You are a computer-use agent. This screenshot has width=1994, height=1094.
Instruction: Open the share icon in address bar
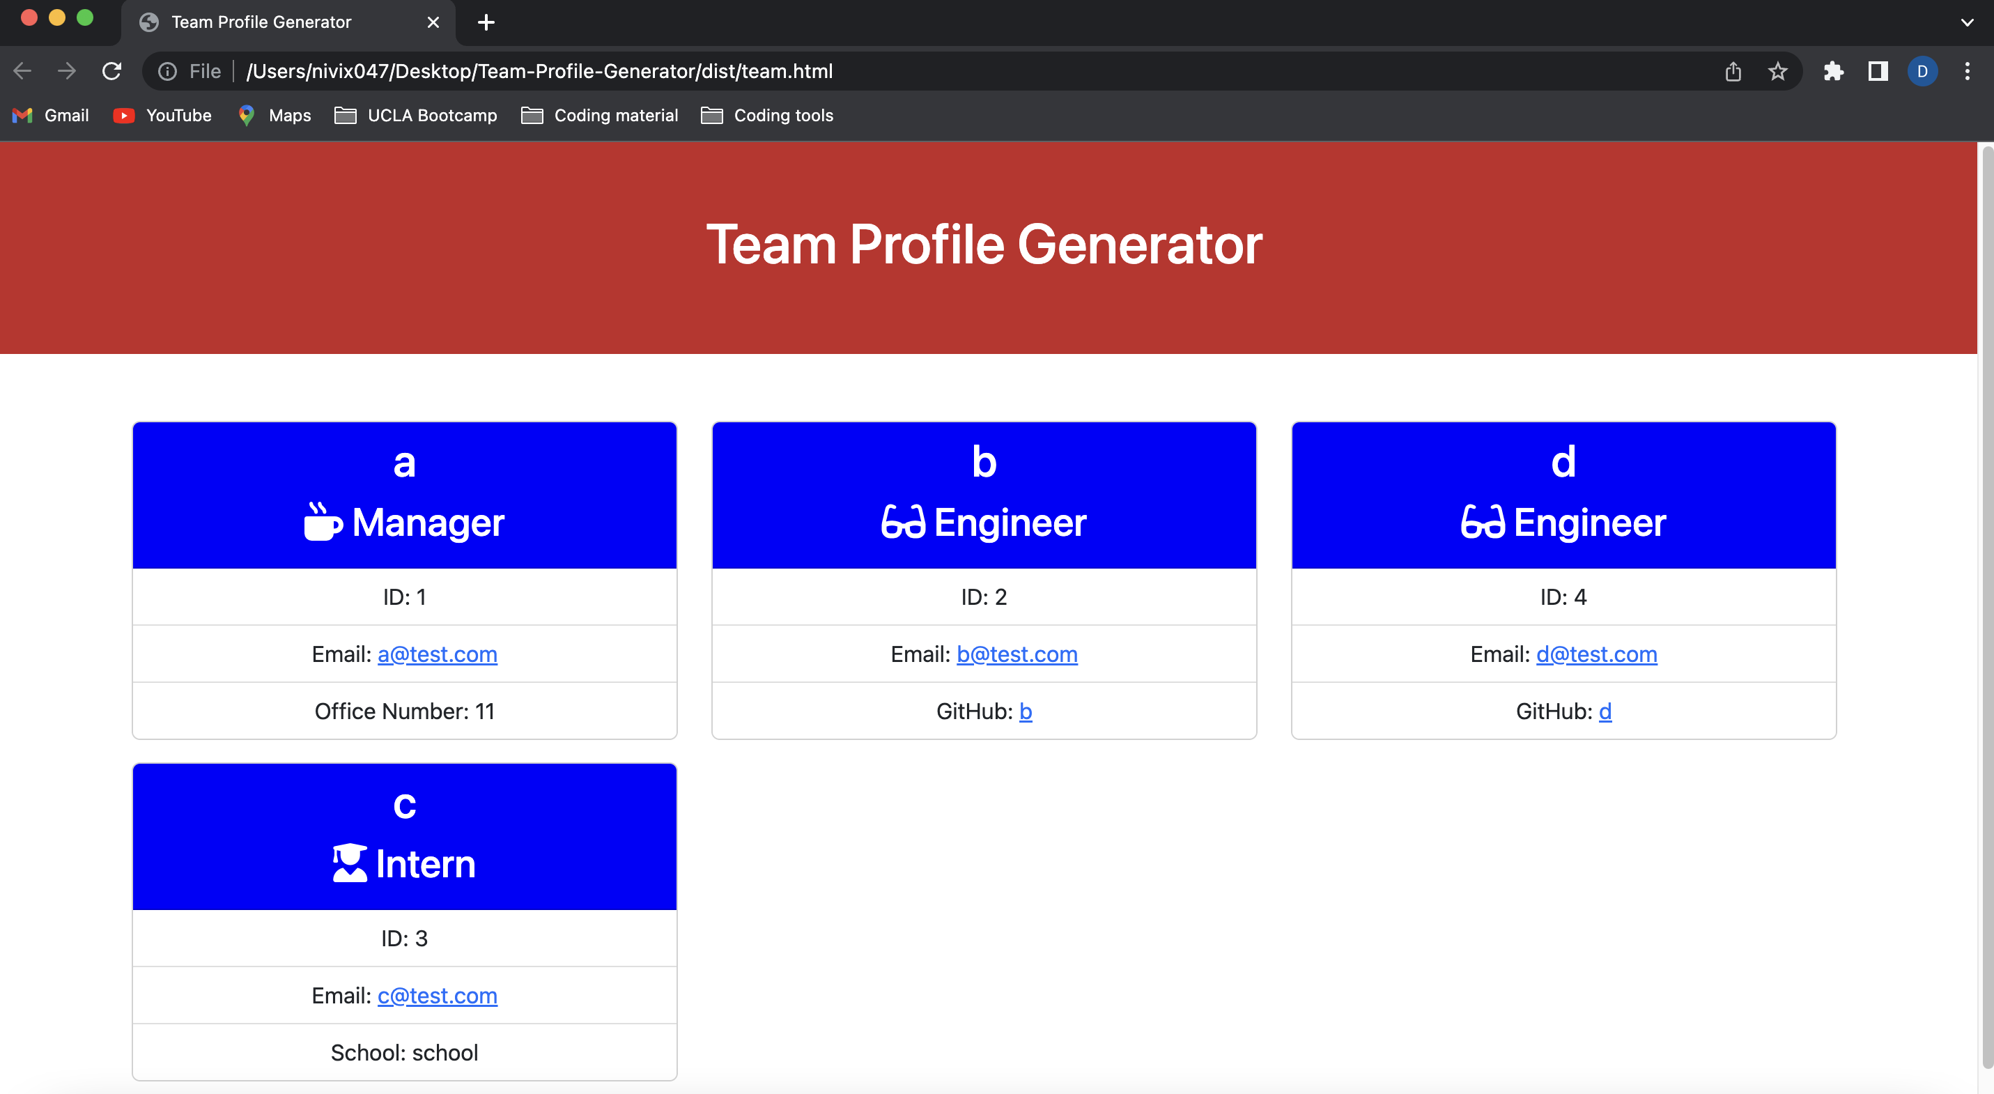pos(1733,71)
